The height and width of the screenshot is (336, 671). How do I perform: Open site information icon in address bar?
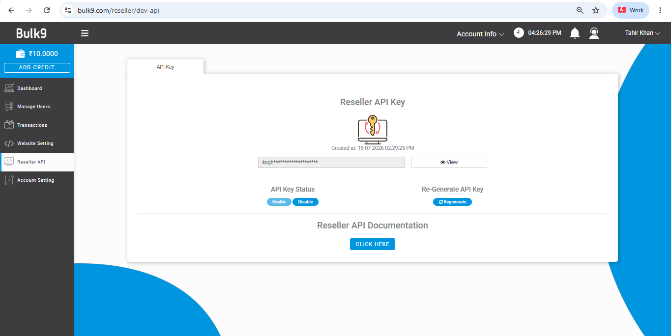point(68,10)
